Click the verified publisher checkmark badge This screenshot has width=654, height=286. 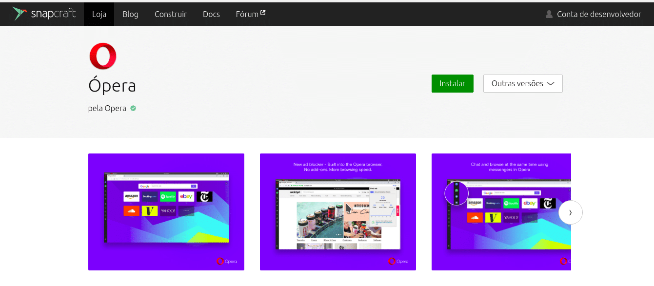click(x=133, y=108)
